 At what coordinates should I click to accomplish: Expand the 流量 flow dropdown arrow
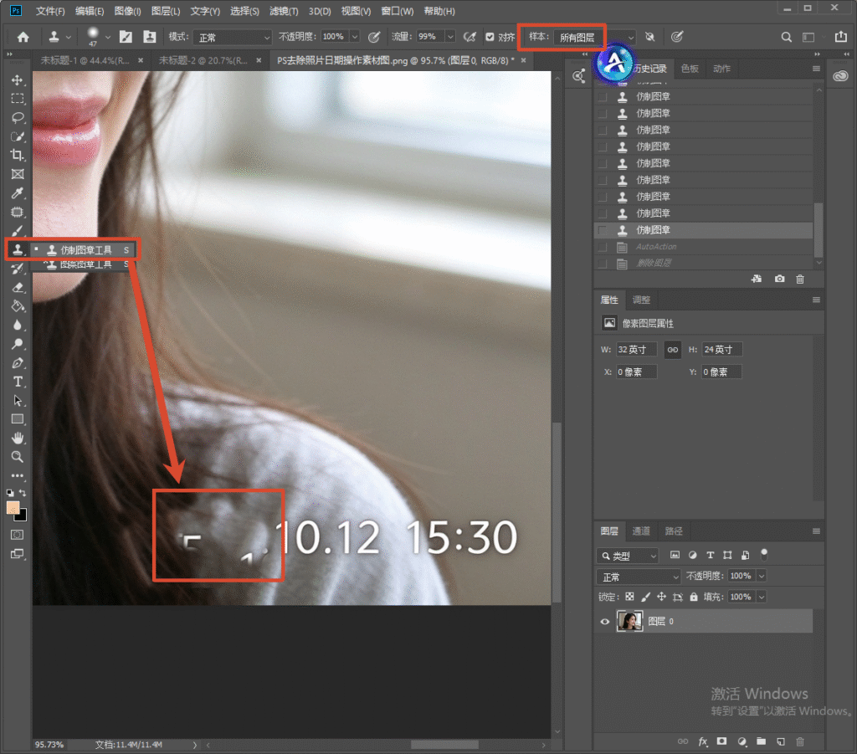click(x=449, y=37)
